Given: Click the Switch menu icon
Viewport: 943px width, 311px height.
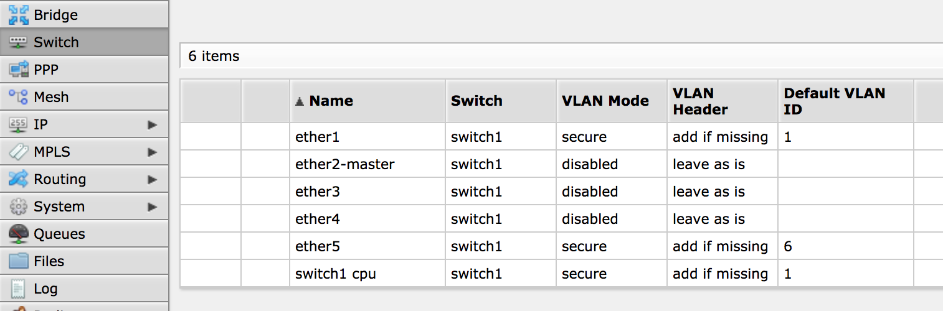Looking at the screenshot, I should pyautogui.click(x=19, y=42).
